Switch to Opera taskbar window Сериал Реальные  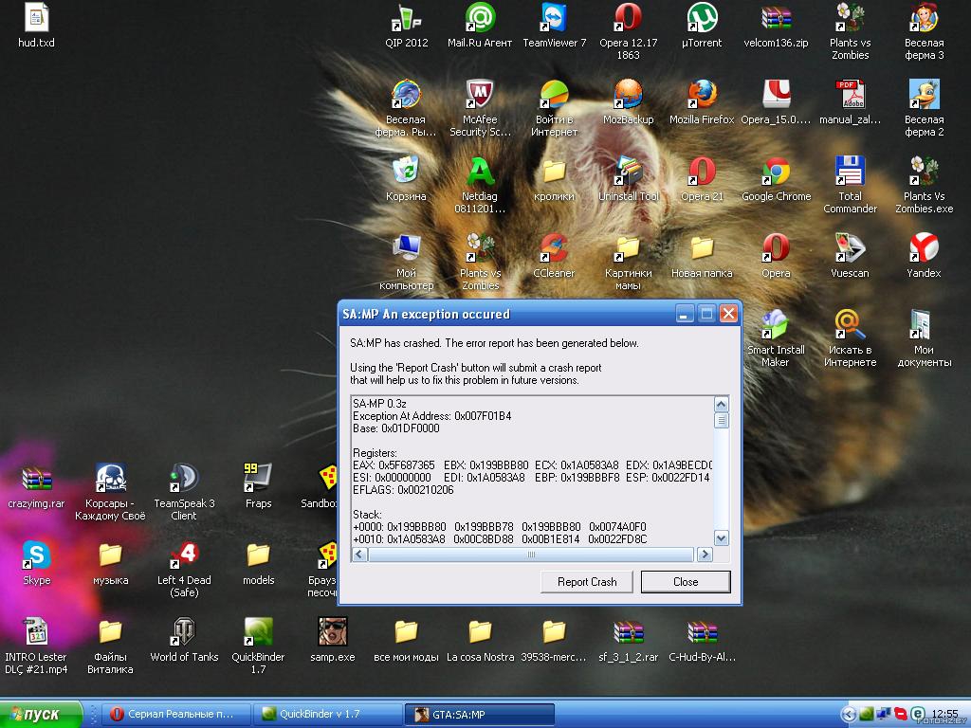[175, 715]
